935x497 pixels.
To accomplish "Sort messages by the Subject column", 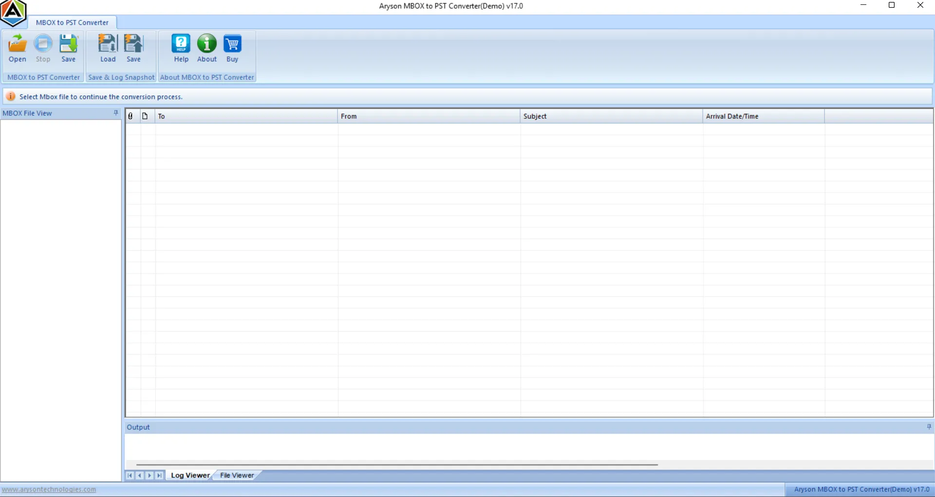I will click(x=535, y=116).
